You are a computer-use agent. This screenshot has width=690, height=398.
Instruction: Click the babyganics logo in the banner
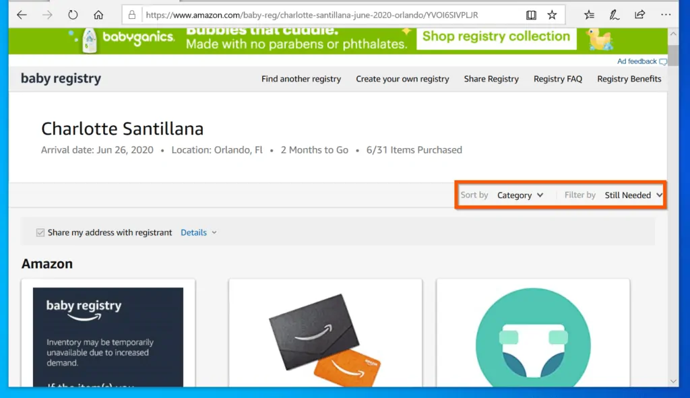coord(137,38)
